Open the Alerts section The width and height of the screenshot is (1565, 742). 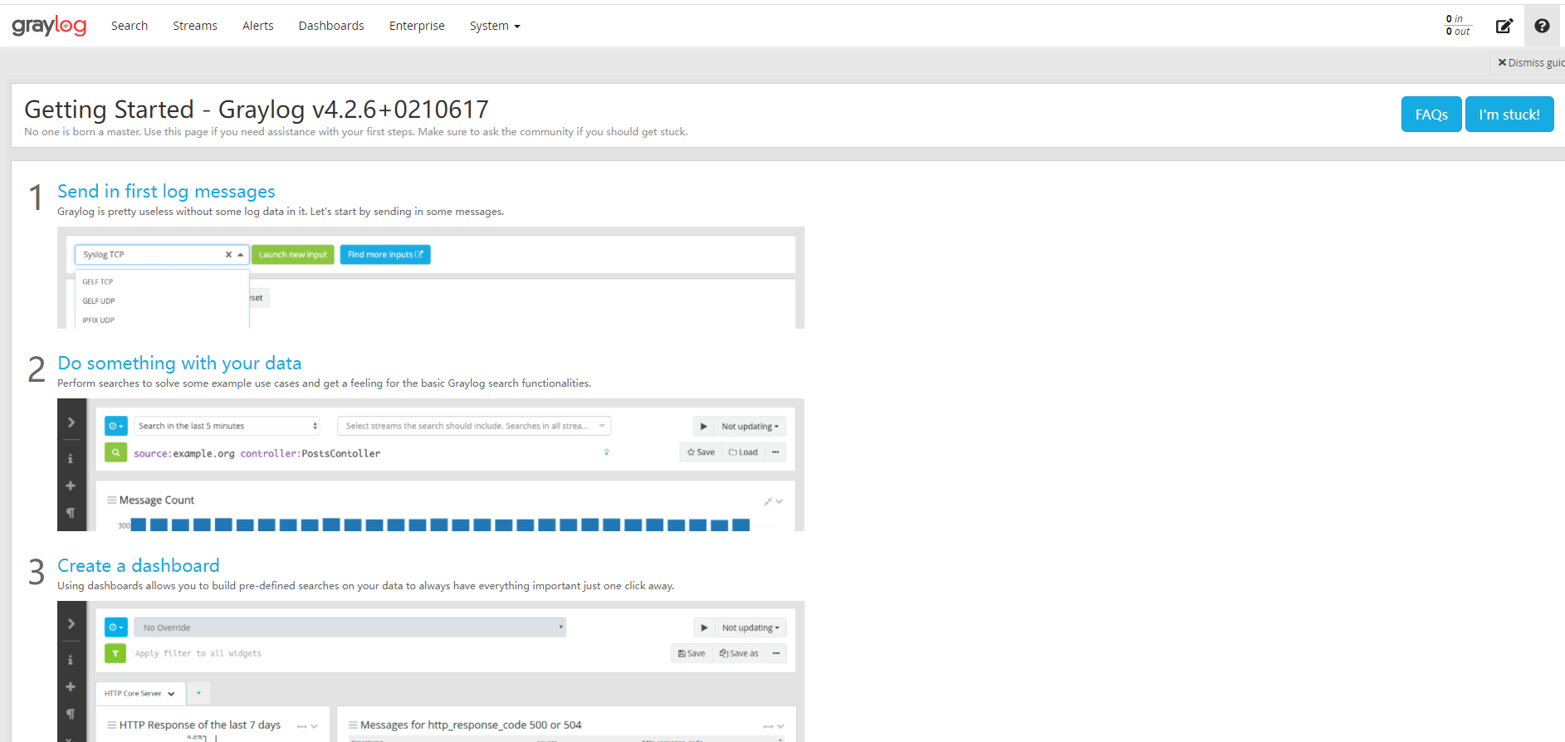tap(258, 26)
